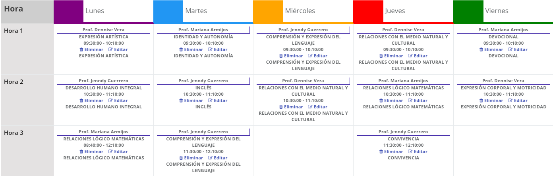Click edit pencil icon for Martes Hora 1 Identidad y Autonomía

click(x=211, y=49)
